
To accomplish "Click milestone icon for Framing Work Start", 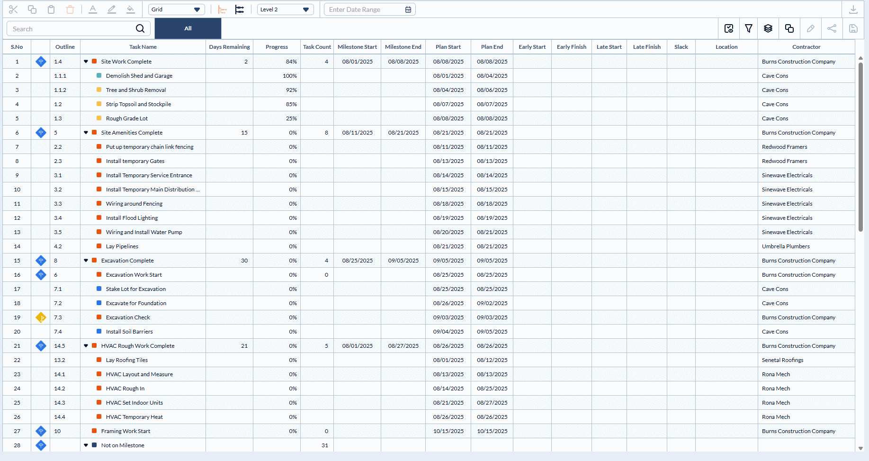I will click(x=41, y=431).
